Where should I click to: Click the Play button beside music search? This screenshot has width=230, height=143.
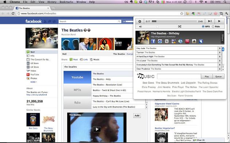click(207, 77)
